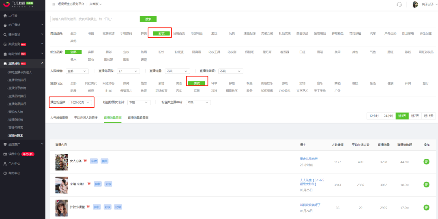438x219 pixels.
Task: Open the 抖音版 platform dropdown
Action: 96,4
